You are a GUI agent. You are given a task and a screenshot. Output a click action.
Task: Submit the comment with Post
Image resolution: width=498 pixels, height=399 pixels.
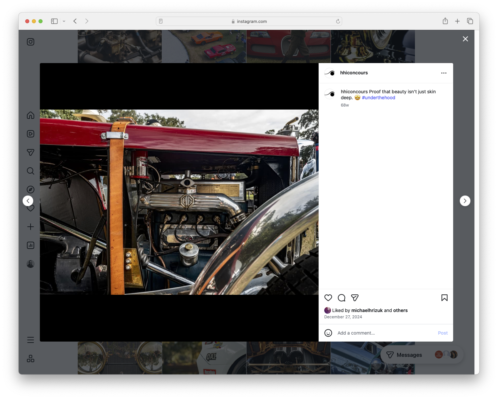click(x=443, y=333)
